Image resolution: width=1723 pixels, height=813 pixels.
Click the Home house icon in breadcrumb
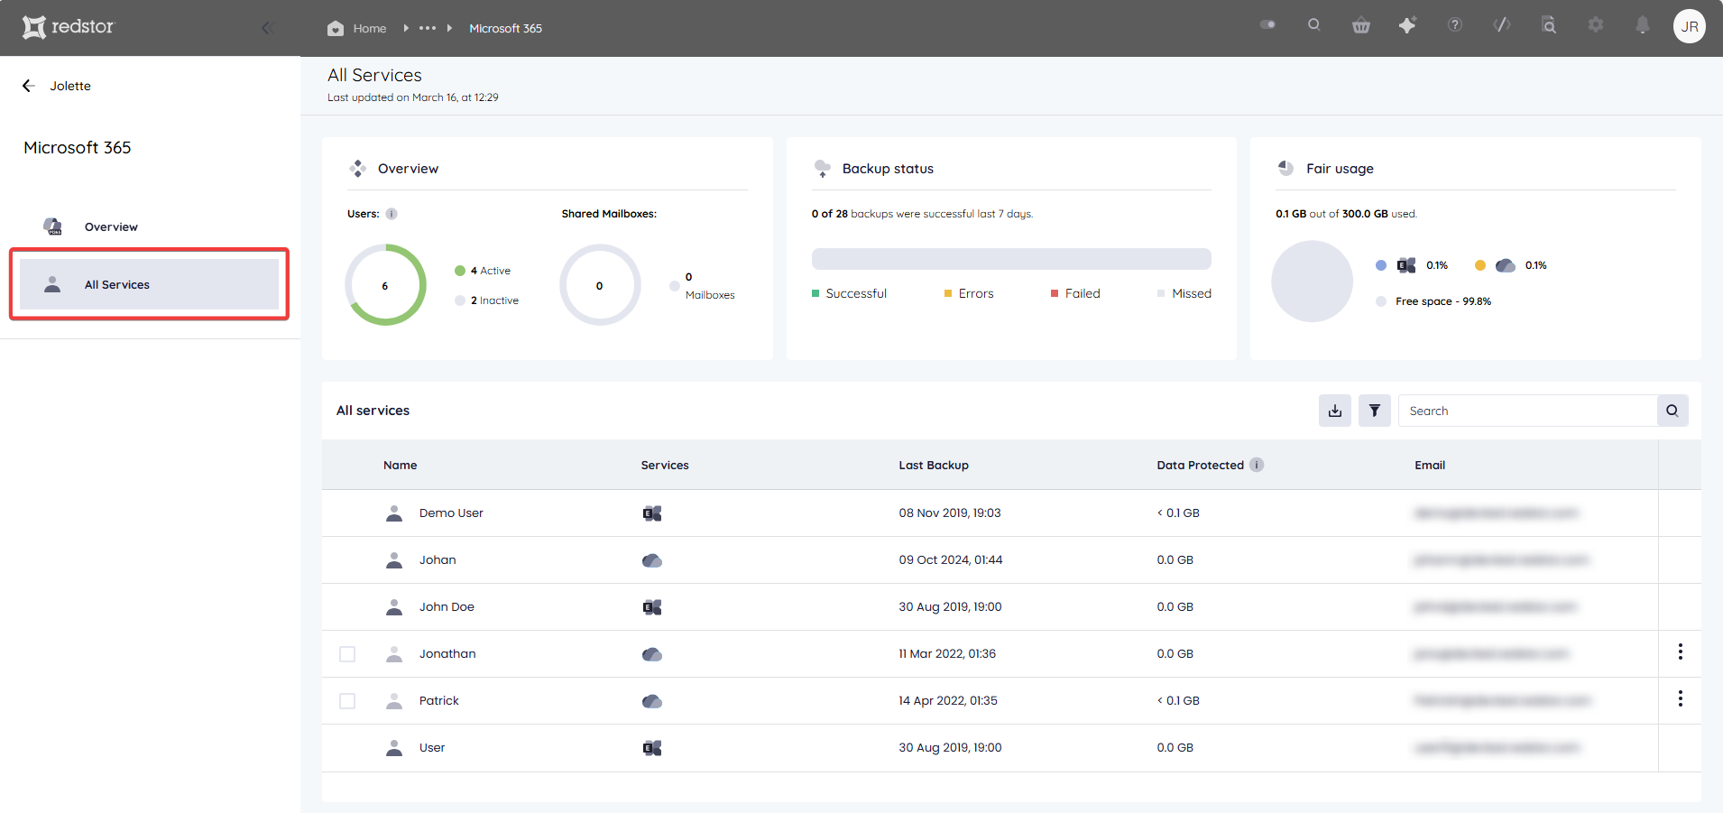tap(336, 28)
